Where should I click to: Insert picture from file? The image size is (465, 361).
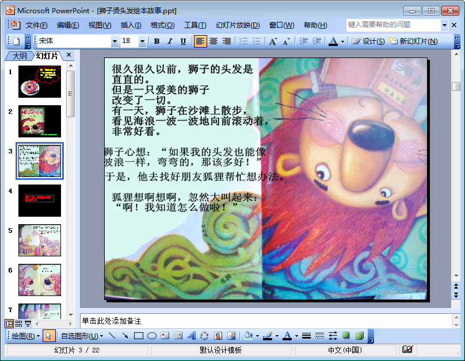click(x=231, y=336)
